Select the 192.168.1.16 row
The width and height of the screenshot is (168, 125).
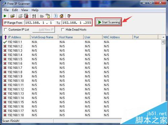pos(82,107)
